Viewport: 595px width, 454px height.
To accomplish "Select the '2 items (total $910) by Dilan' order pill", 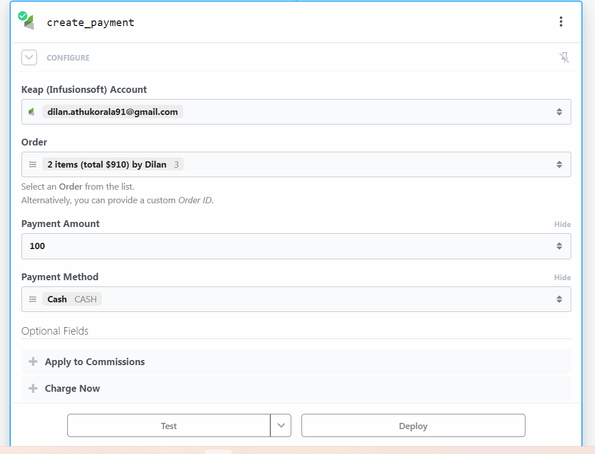I will coord(113,165).
